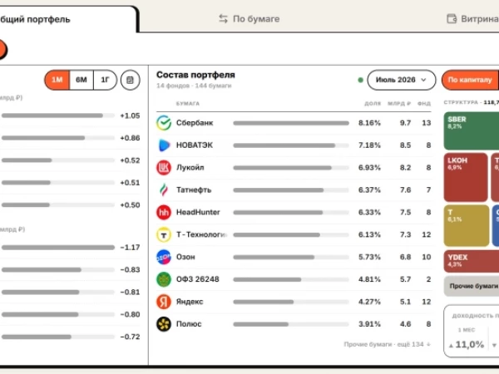Click the Озон fund count 10
The width and height of the screenshot is (499, 374).
pos(427,257)
